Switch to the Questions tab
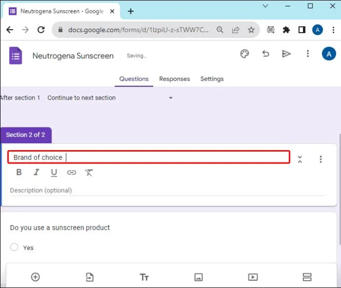 (x=134, y=79)
